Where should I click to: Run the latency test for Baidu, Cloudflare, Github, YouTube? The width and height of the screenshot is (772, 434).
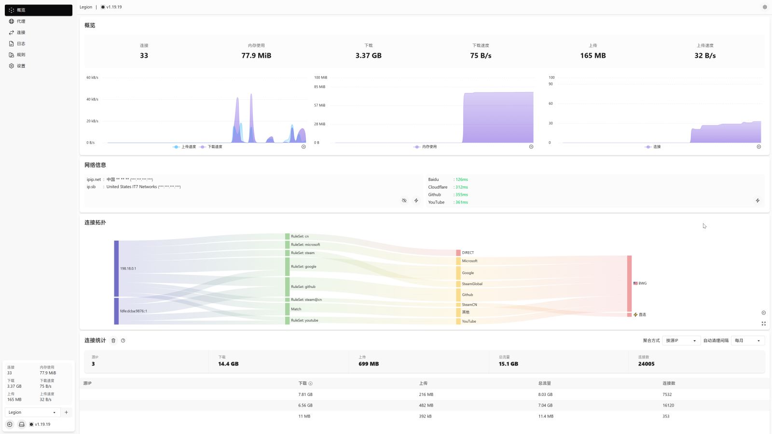[x=758, y=201]
